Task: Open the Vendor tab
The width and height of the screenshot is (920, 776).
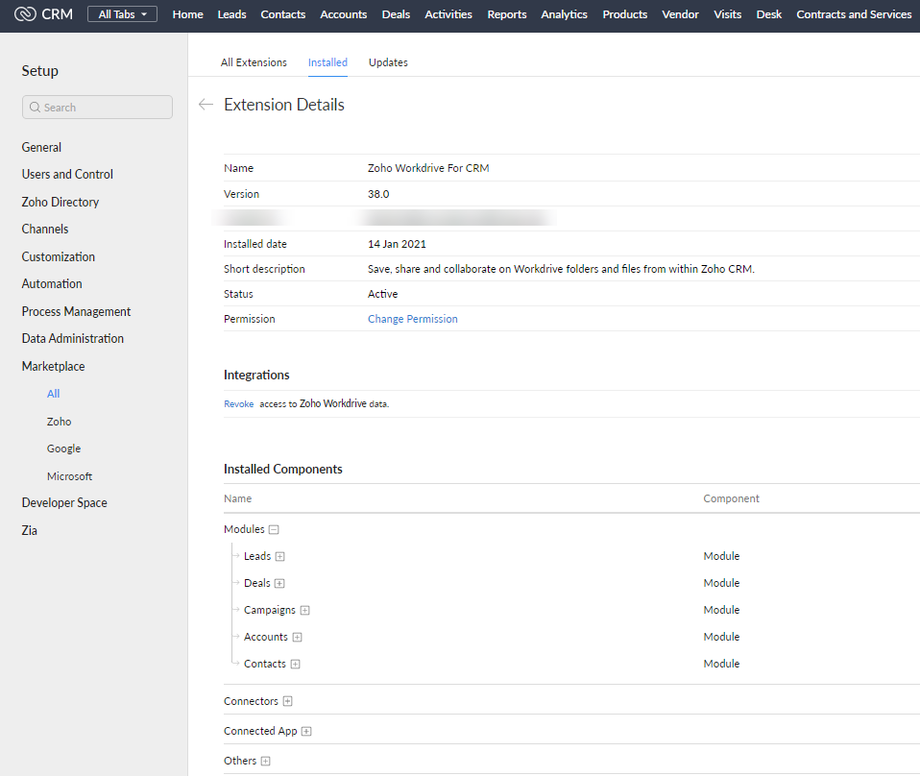Action: pyautogui.click(x=680, y=14)
